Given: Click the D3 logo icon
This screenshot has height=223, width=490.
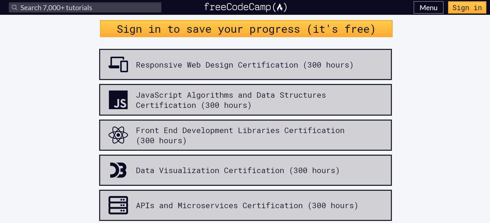Looking at the screenshot, I should [118, 170].
